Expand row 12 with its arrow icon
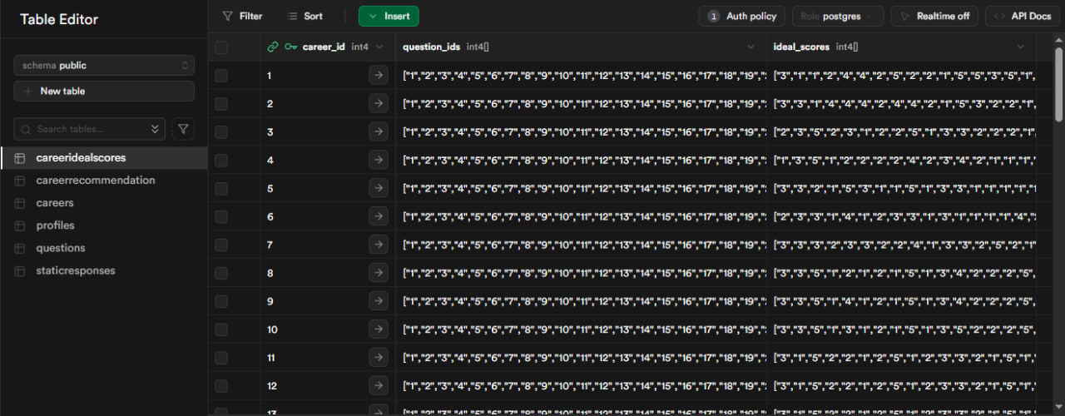 (379, 387)
